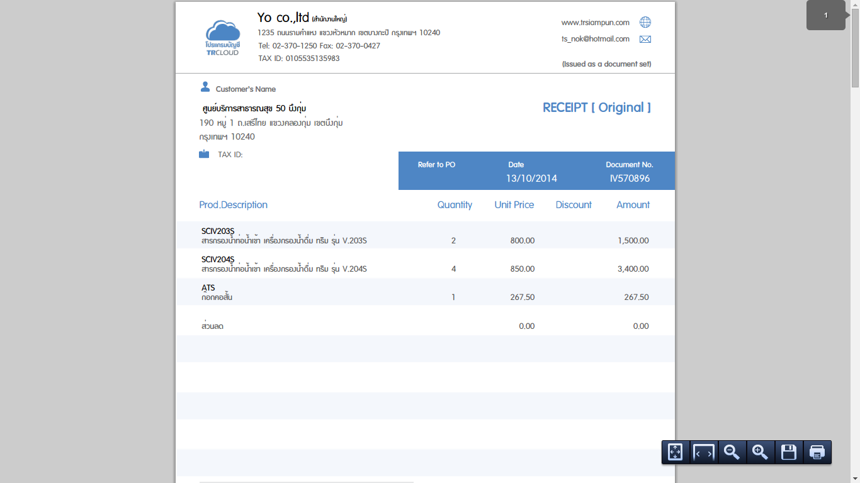Click the ATS row amount 267.50
Screen dimensions: 860x483
[637, 297]
